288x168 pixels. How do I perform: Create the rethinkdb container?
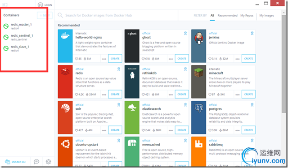tap(182, 95)
